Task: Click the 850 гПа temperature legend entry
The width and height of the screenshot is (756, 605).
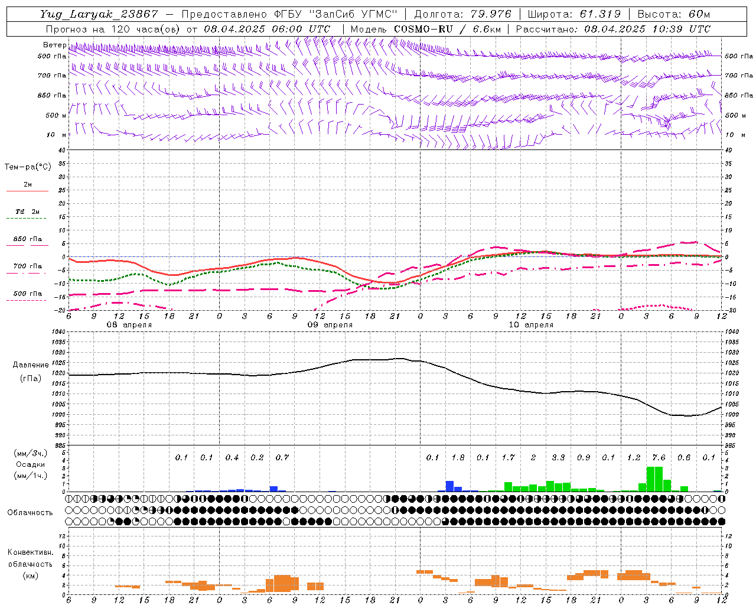Action: pyautogui.click(x=28, y=239)
